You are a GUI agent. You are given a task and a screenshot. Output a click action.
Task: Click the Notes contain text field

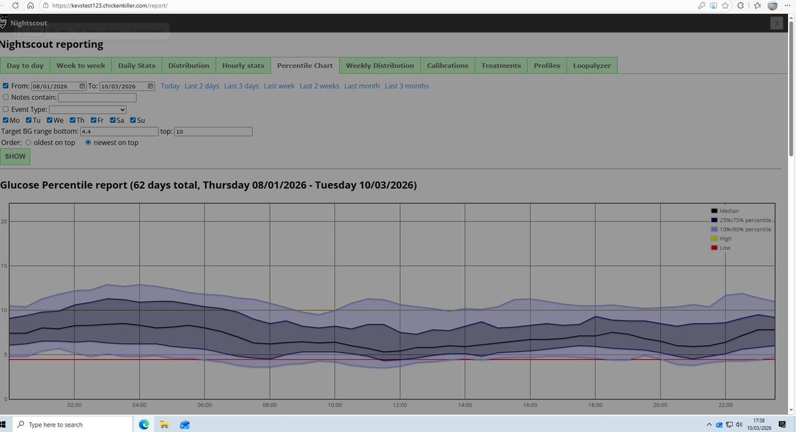click(x=98, y=98)
